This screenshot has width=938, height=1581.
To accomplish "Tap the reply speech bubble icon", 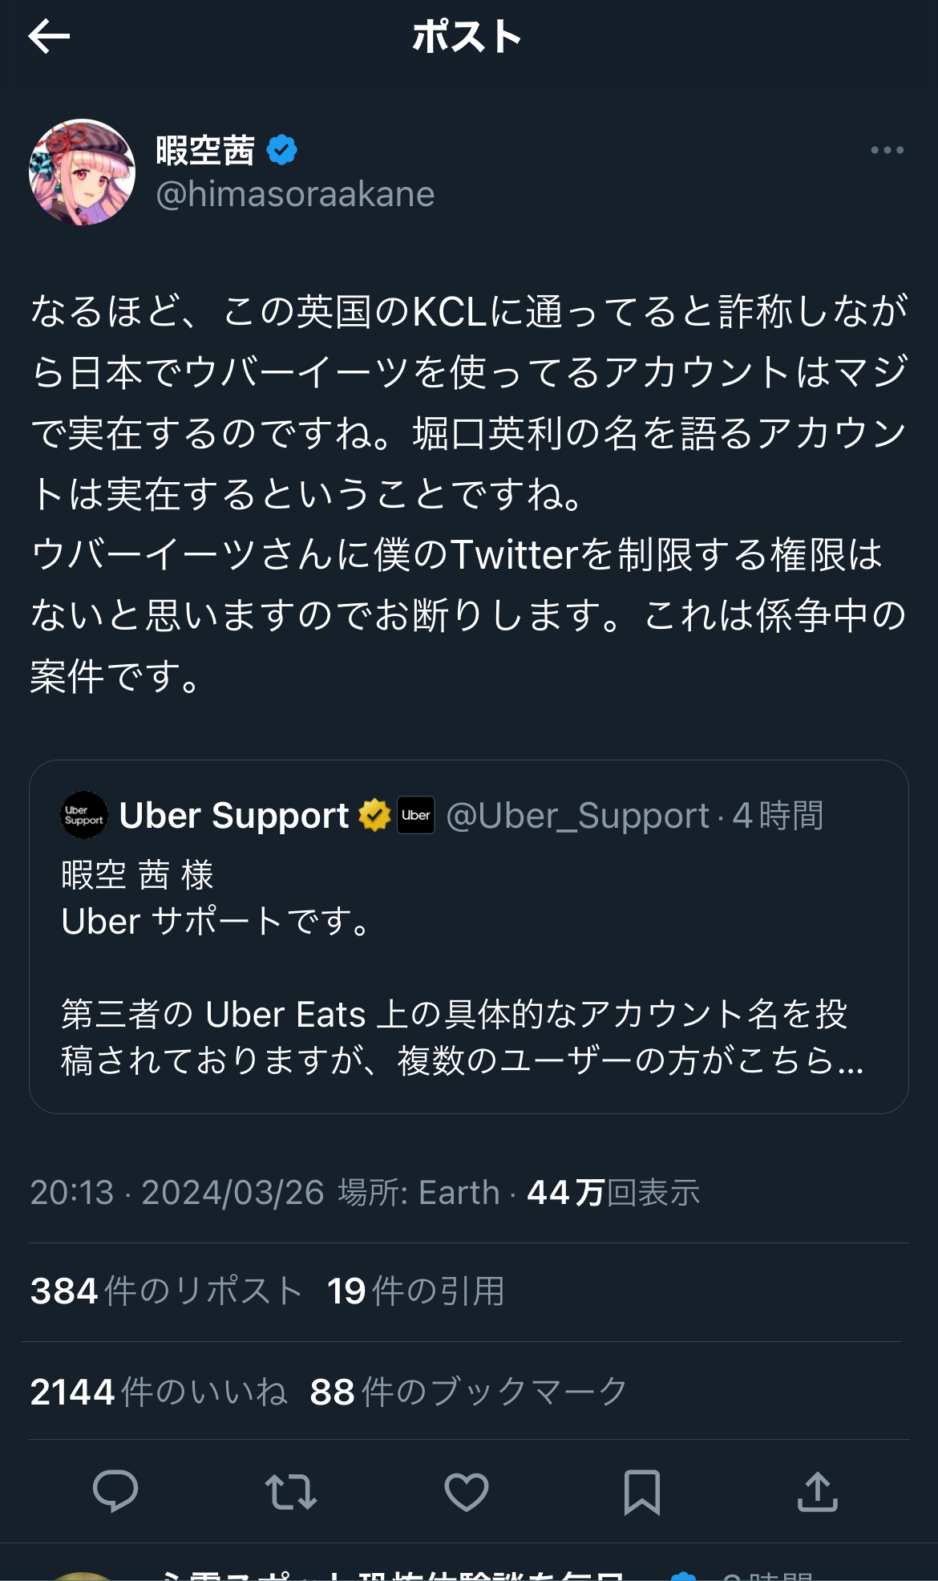I will click(115, 1492).
